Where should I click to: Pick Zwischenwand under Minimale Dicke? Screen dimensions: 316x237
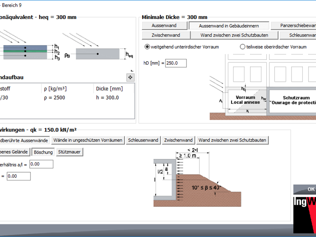(166, 35)
